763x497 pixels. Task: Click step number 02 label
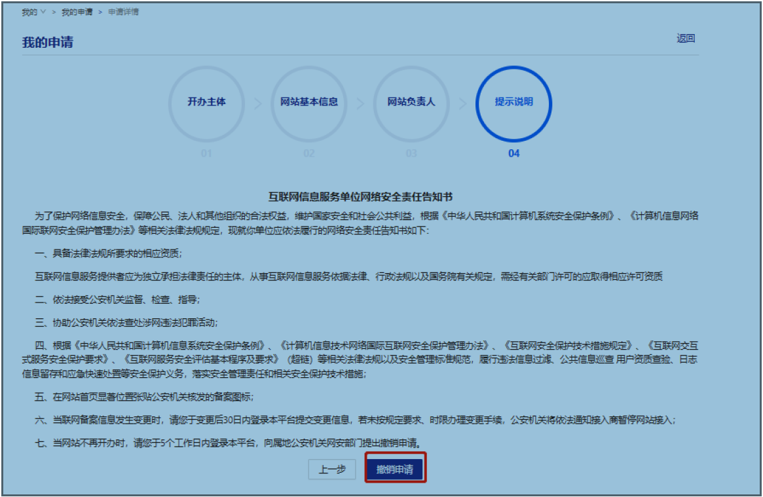tap(308, 153)
